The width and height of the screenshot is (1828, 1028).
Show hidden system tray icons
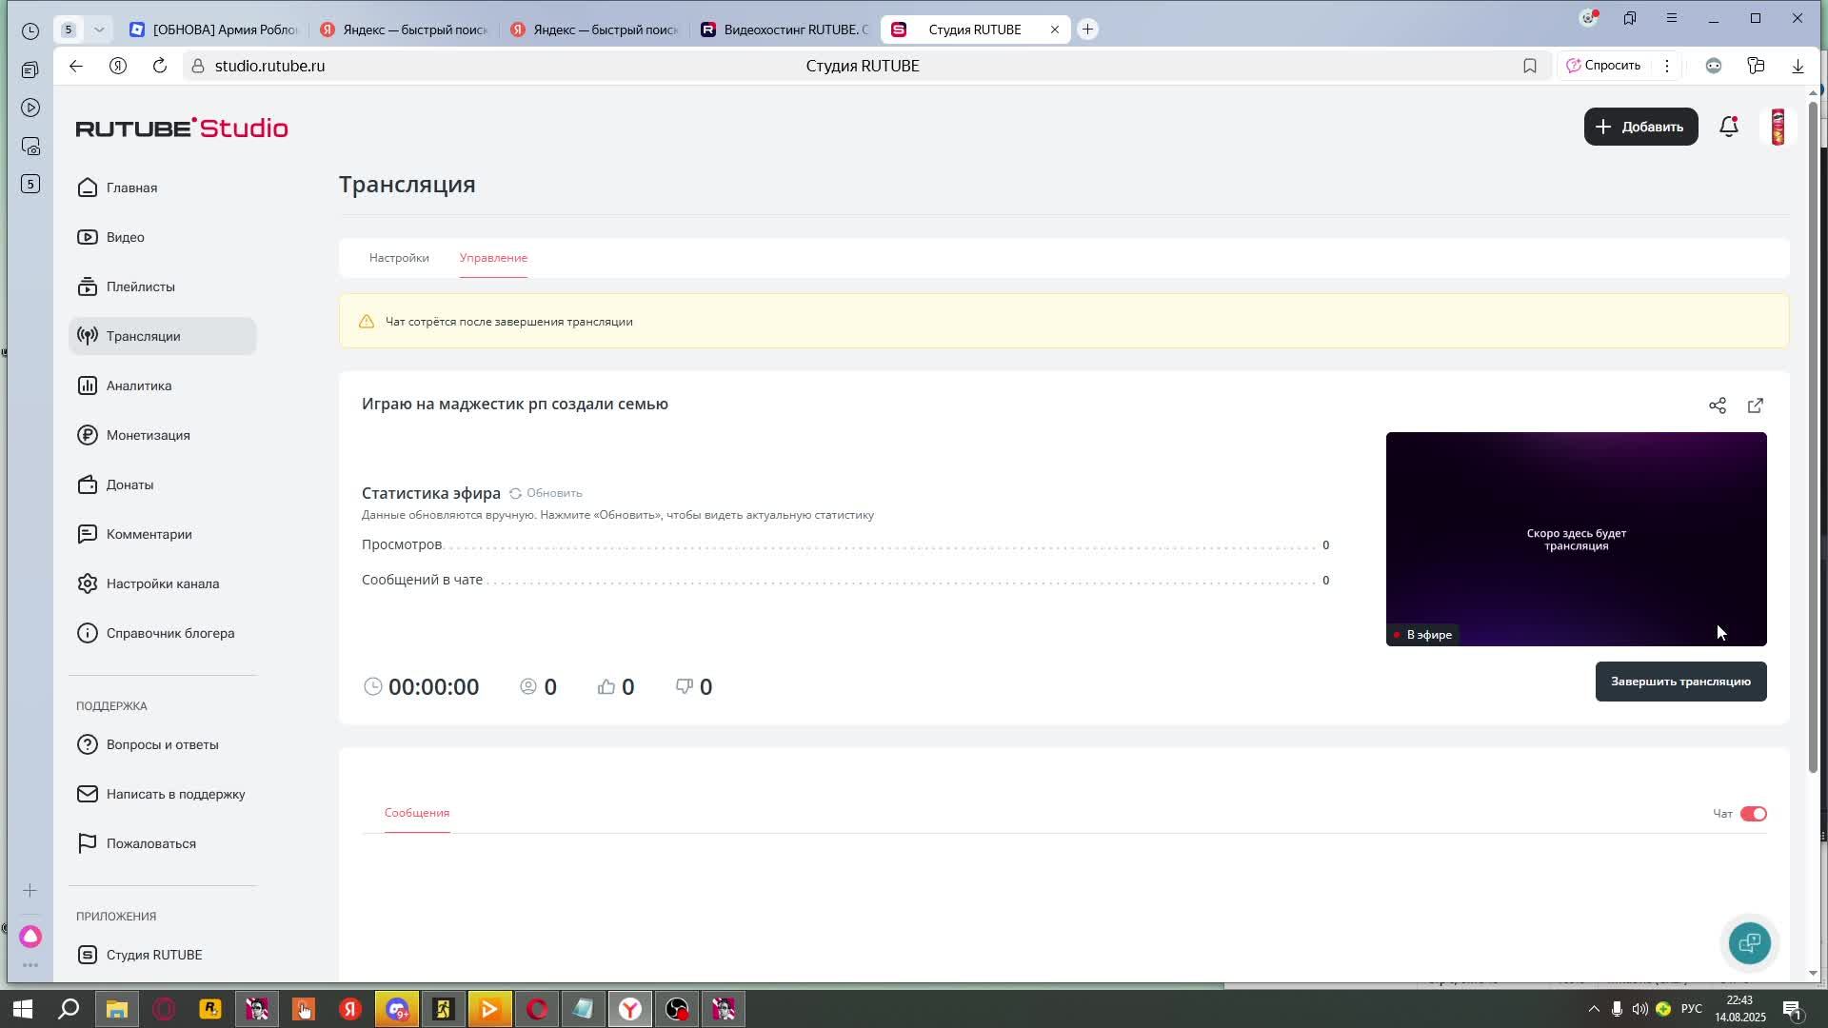point(1594,1009)
